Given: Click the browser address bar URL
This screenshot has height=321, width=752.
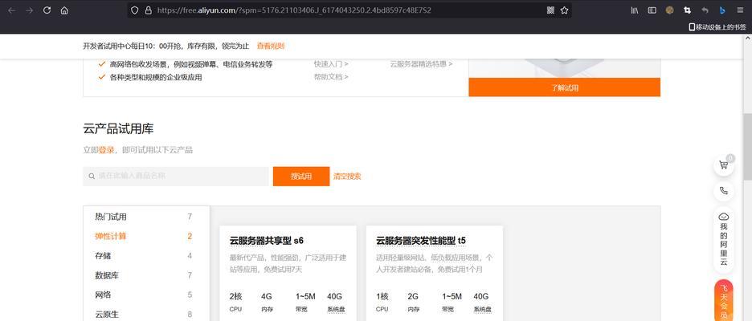Looking at the screenshot, I should (x=294, y=10).
